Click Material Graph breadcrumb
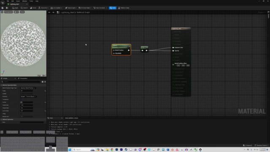The image size is (270, 152). [83, 12]
